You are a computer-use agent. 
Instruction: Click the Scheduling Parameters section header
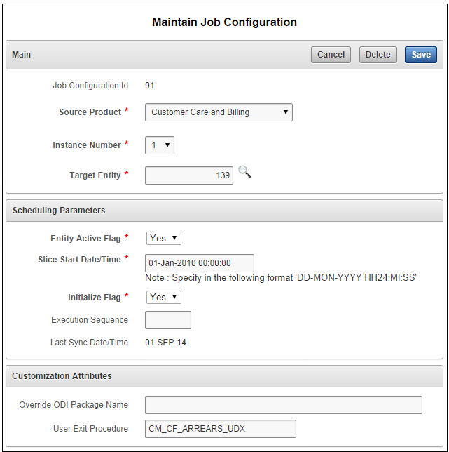click(224, 211)
